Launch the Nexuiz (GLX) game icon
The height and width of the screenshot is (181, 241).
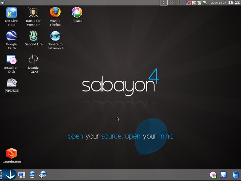(33, 59)
